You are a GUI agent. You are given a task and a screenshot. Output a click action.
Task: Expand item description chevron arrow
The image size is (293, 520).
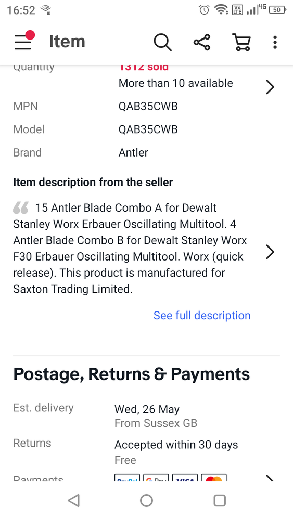click(x=270, y=252)
